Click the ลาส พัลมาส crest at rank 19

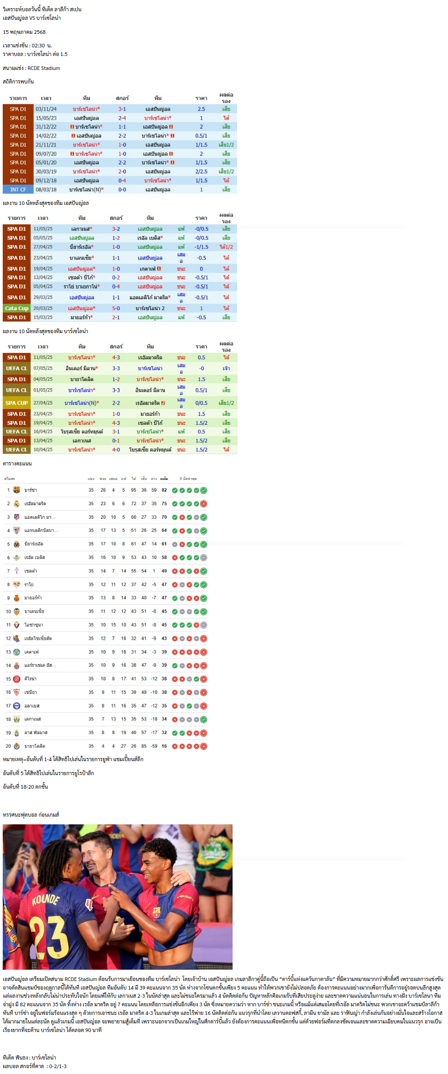[17, 733]
